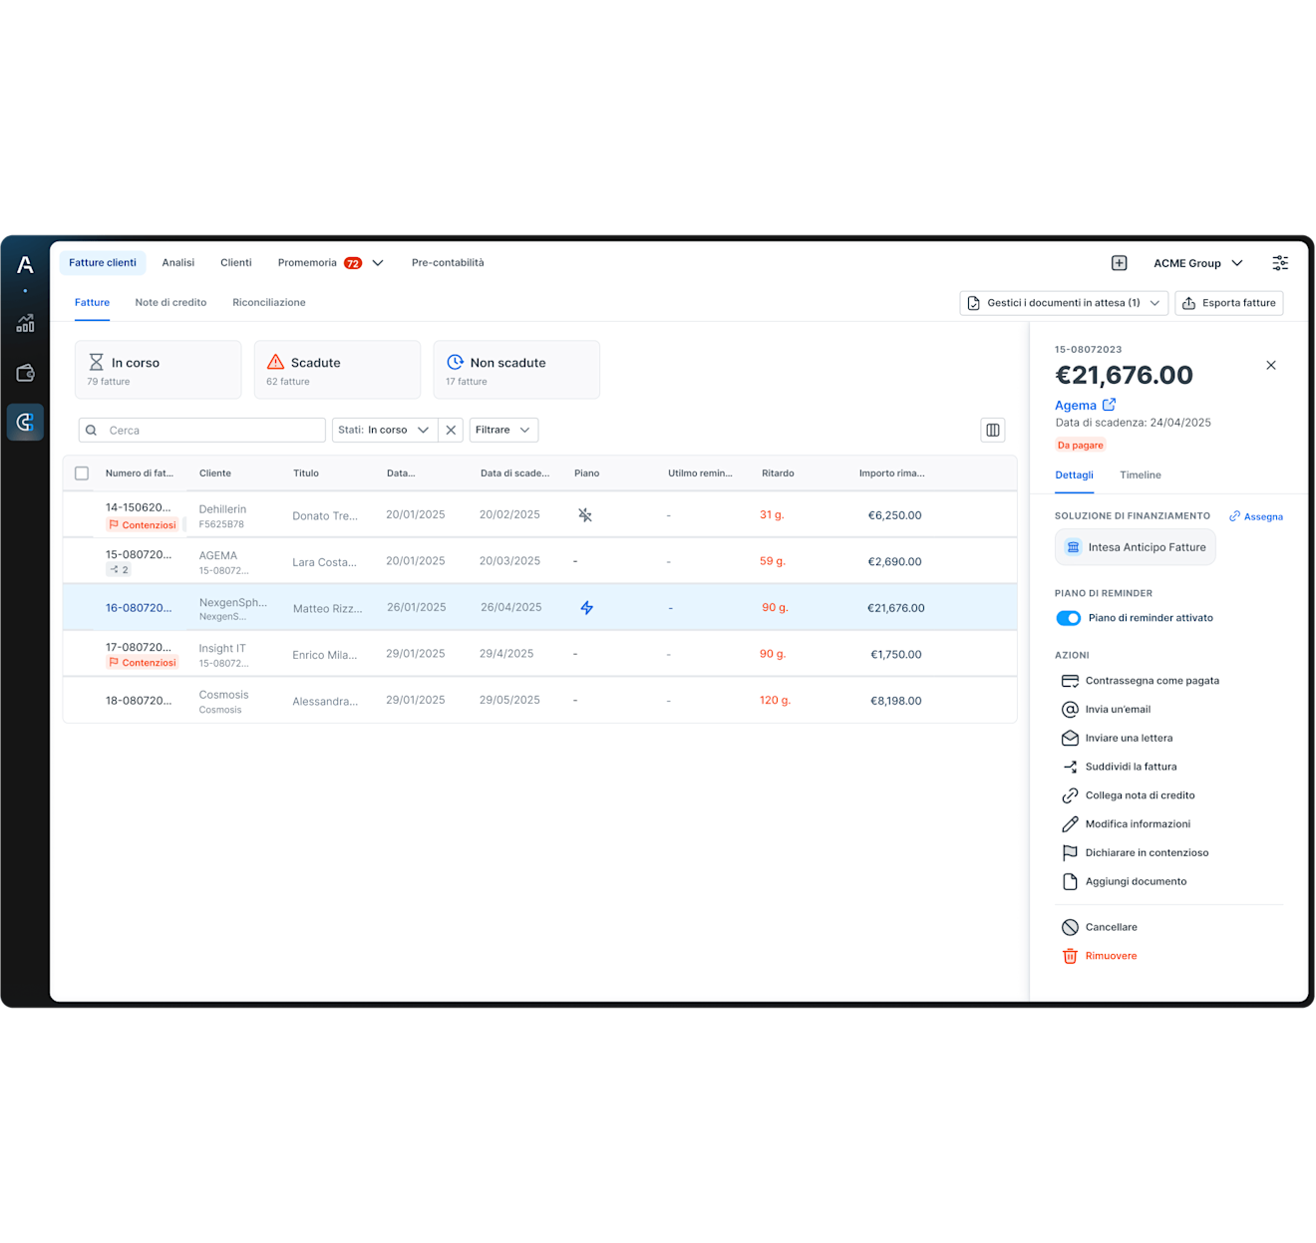
Task: Open the Filtrare dropdown
Action: point(503,430)
